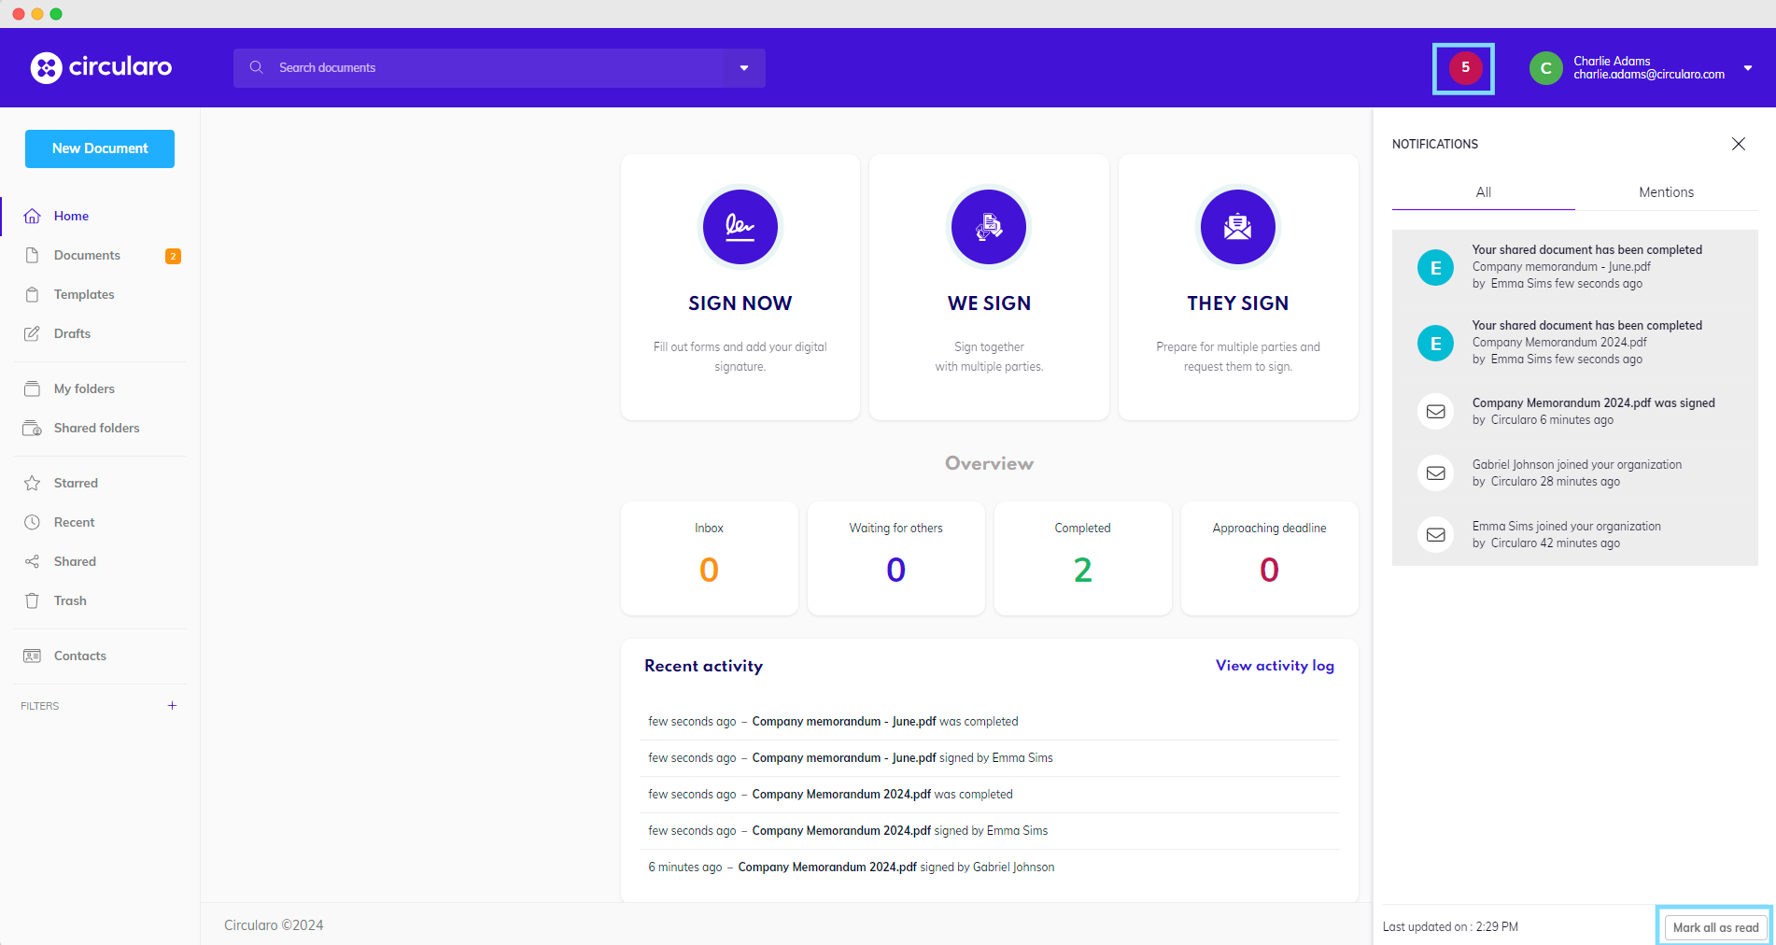This screenshot has width=1776, height=945.
Task: Click the They Sign envelope icon
Action: point(1237,227)
